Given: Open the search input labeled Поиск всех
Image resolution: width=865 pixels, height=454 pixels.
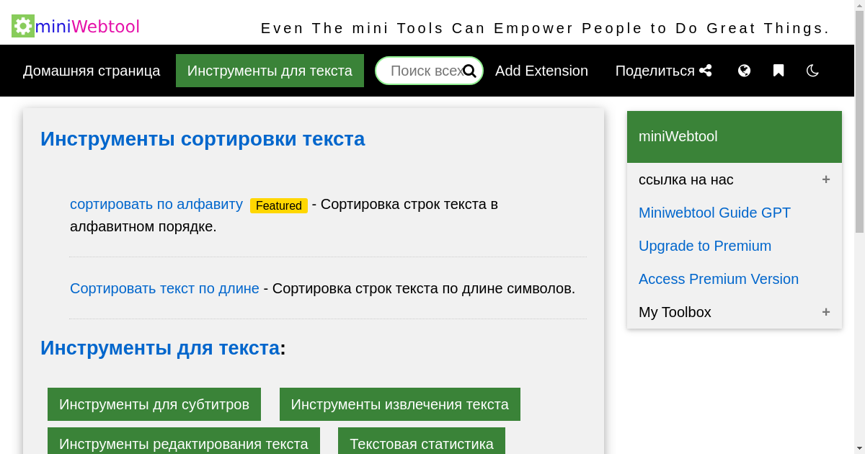Looking at the screenshot, I should 422,70.
